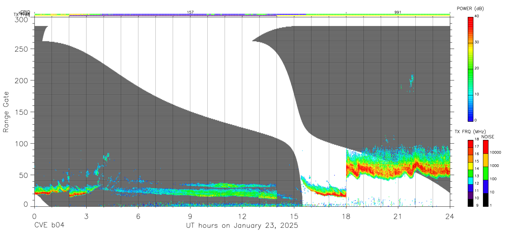Click the 'NOISE' legend title
Image resolution: width=506 pixels, height=234 pixels.
[x=488, y=137]
